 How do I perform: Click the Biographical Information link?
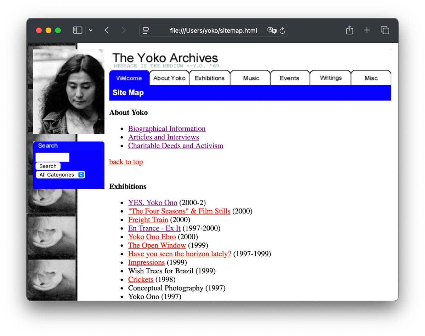point(166,129)
